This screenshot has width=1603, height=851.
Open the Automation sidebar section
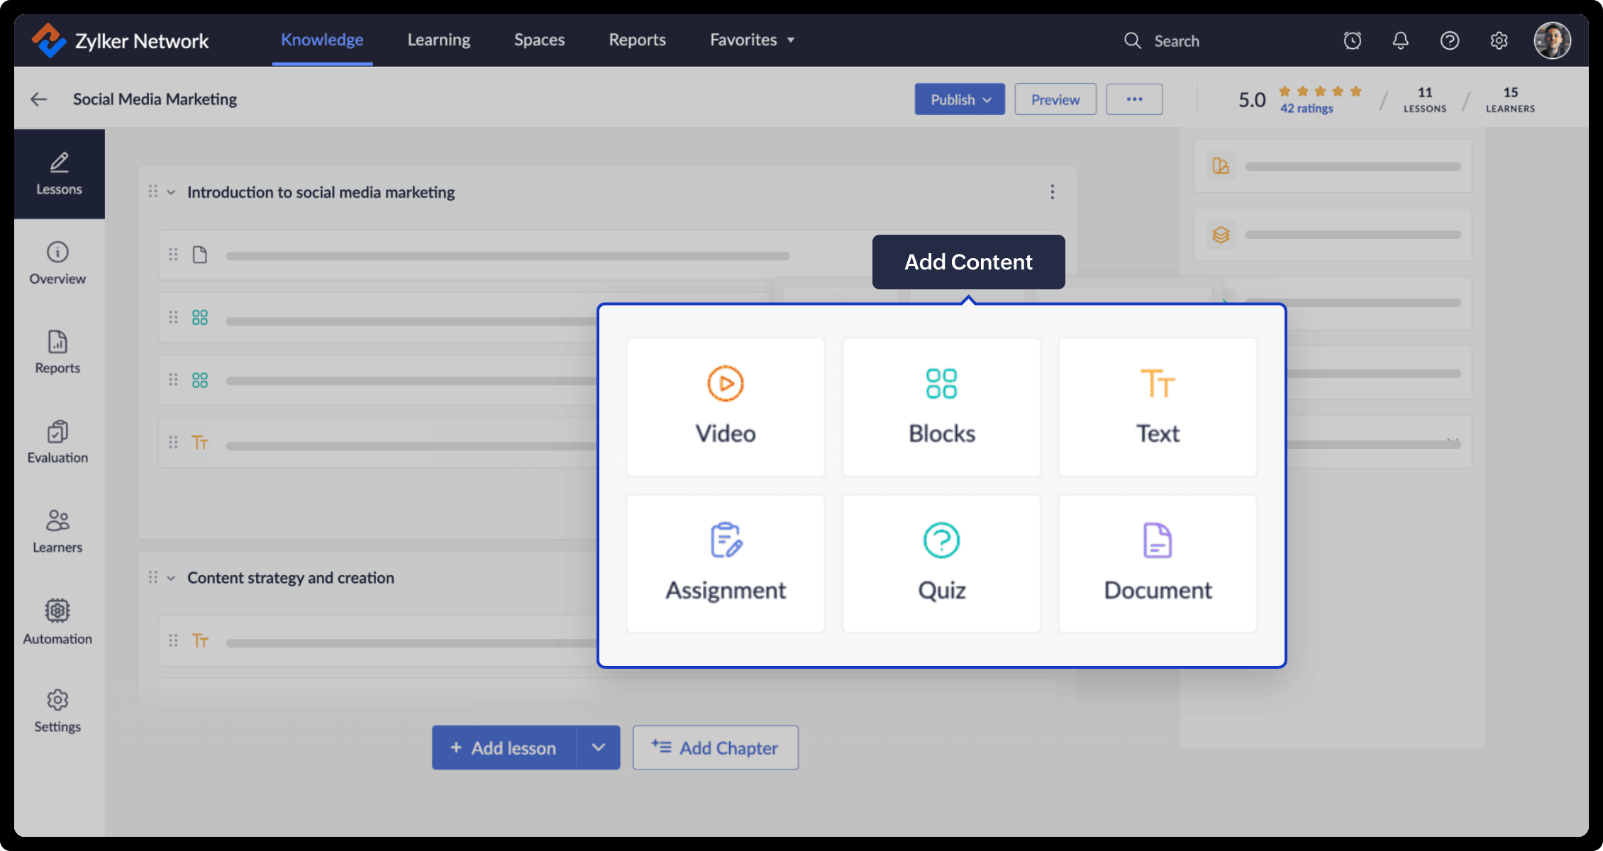(57, 621)
